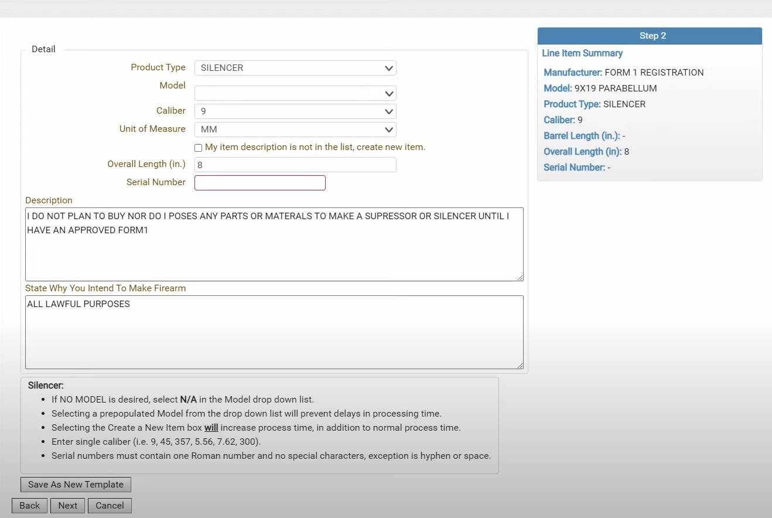The image size is (772, 518).
Task: Click the Manufacturer line in the summary
Action: pos(623,73)
